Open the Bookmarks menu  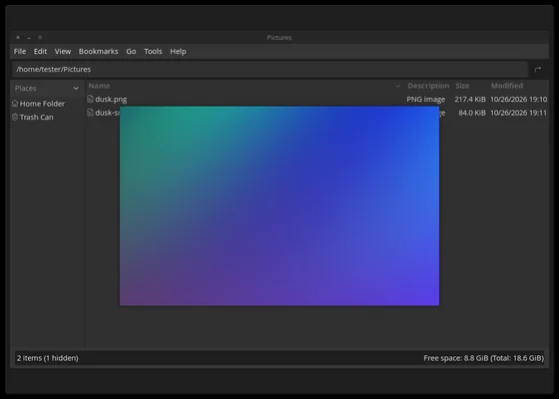point(99,51)
